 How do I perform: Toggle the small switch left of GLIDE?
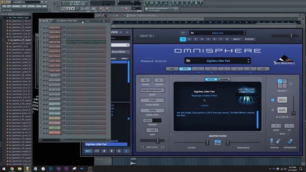[x=273, y=110]
